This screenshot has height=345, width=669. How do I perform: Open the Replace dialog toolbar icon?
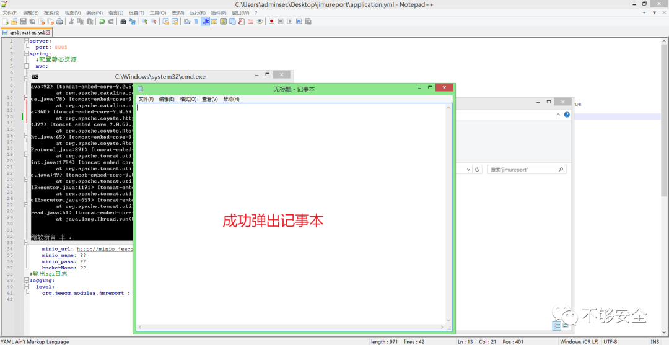pos(133,21)
